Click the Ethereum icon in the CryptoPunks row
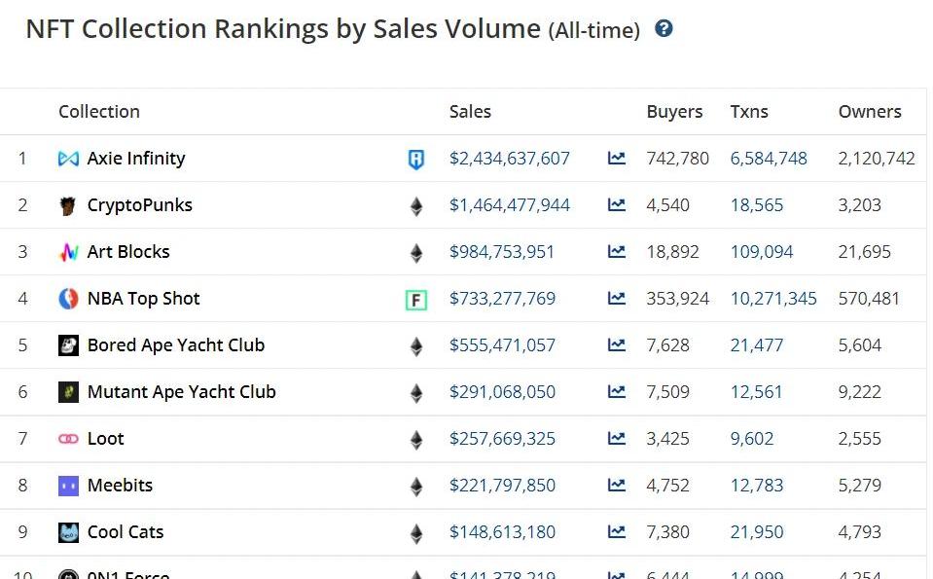The height and width of the screenshot is (579, 933). click(416, 206)
